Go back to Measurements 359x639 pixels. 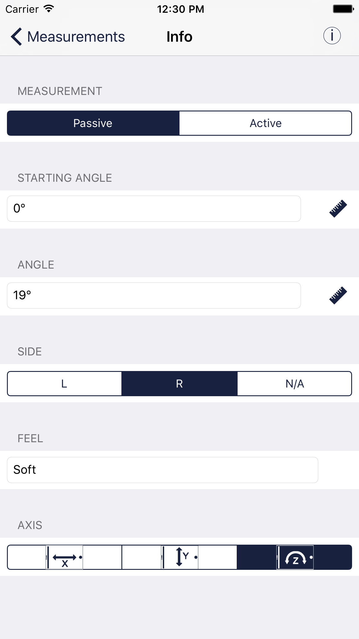pyautogui.click(x=76, y=37)
